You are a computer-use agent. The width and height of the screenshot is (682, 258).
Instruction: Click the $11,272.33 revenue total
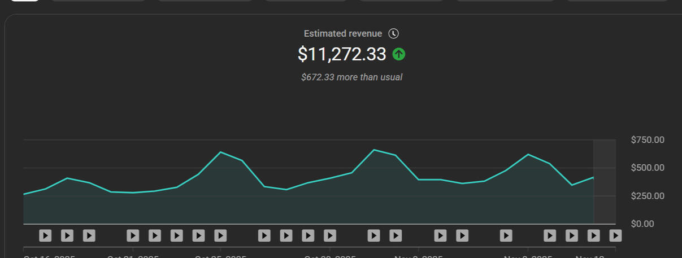point(342,54)
